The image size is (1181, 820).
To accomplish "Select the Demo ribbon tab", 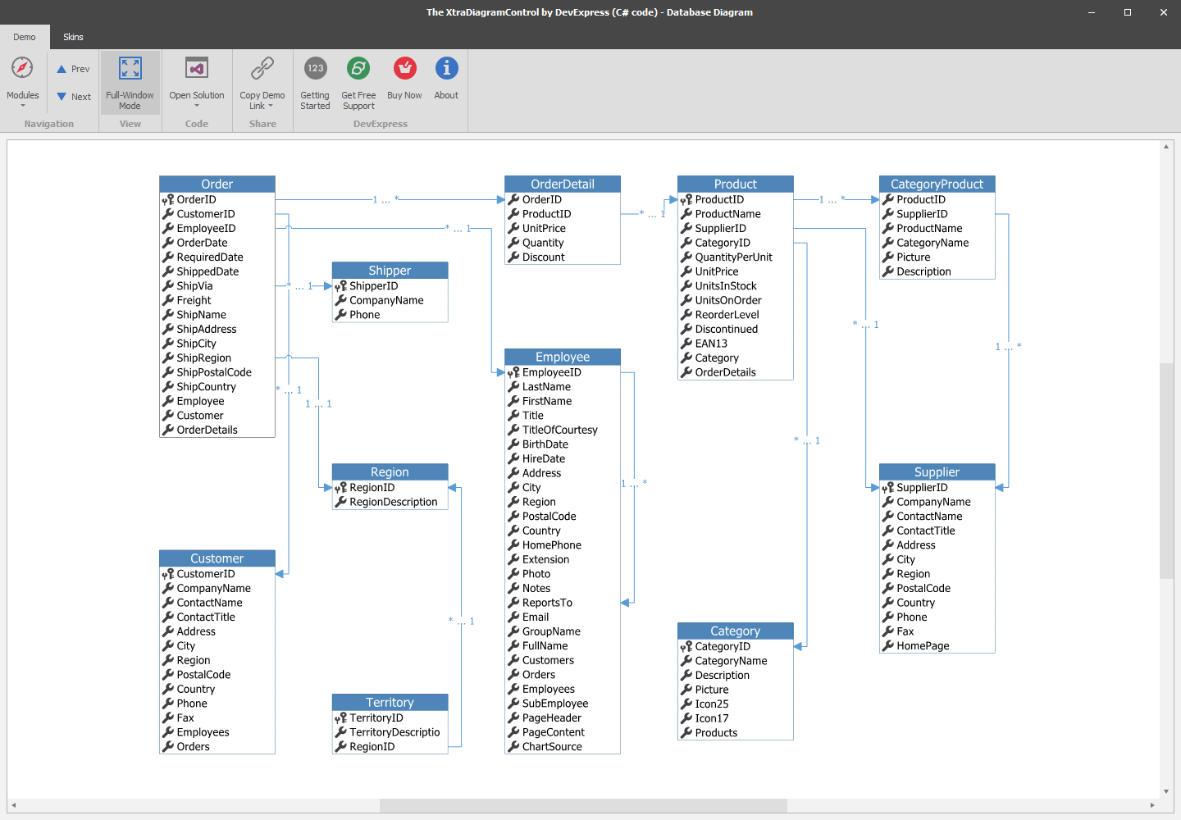I will pos(25,37).
